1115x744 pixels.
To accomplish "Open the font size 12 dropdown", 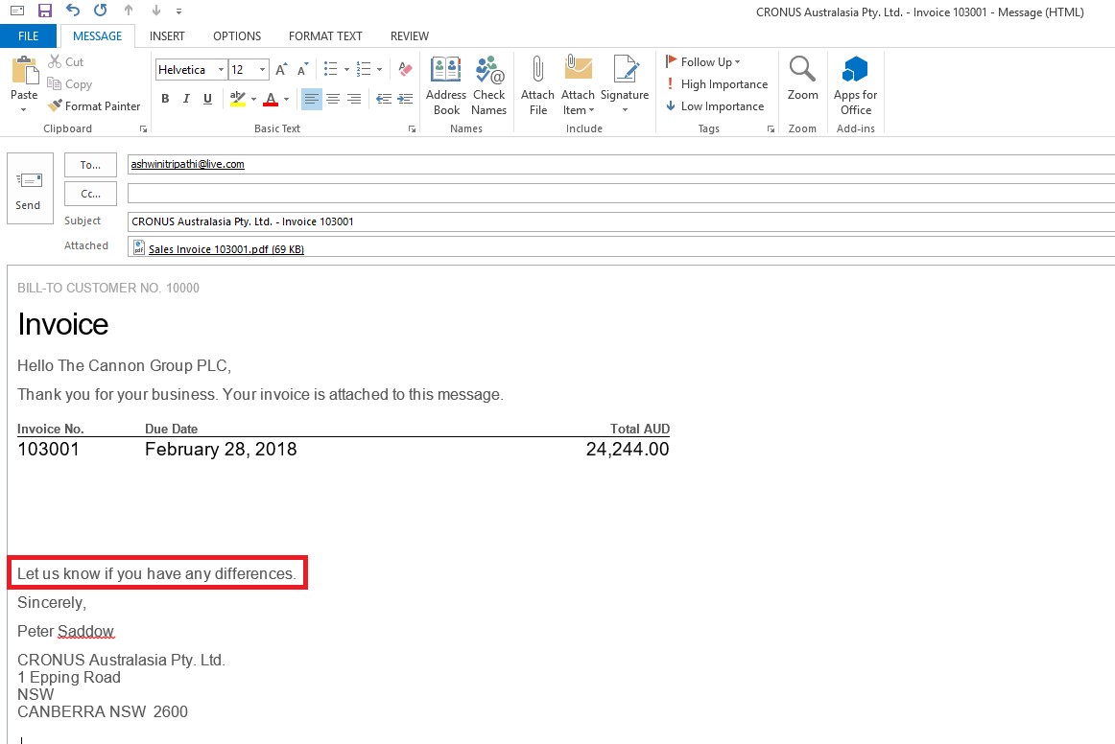I will pyautogui.click(x=263, y=70).
